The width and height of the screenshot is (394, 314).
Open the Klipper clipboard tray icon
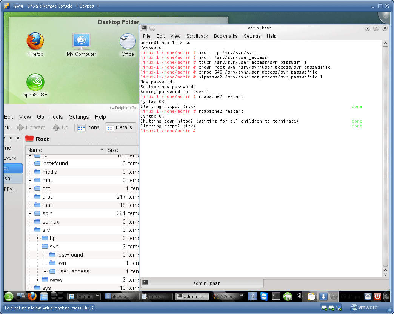(311, 296)
